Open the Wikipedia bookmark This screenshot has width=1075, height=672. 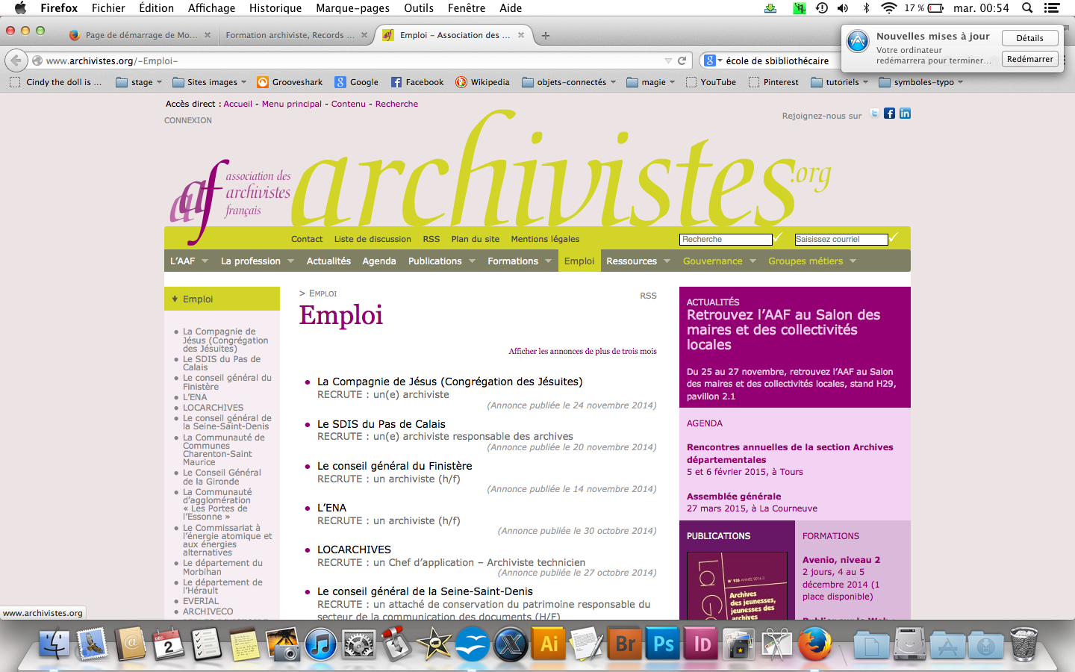[482, 82]
